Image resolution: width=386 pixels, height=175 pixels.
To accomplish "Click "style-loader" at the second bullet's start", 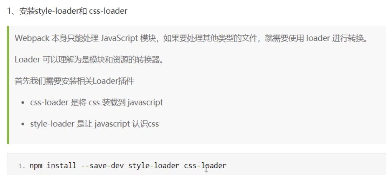I will click(x=52, y=124).
